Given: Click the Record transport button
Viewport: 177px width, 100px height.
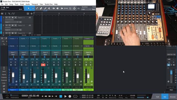Looking at the screenshot, I should 70,96.
